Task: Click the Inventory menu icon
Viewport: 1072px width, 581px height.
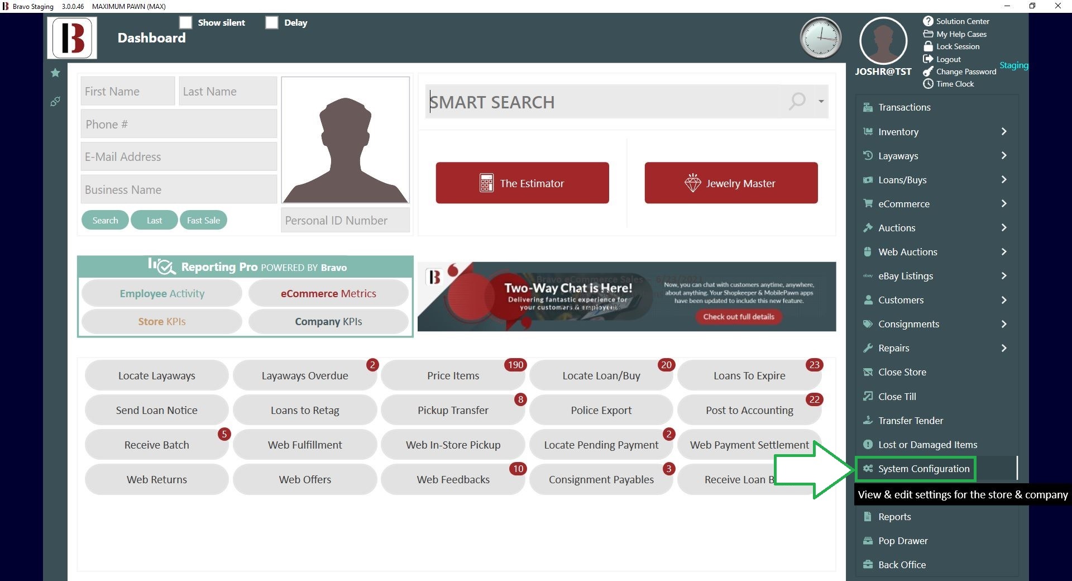Action: [x=868, y=131]
